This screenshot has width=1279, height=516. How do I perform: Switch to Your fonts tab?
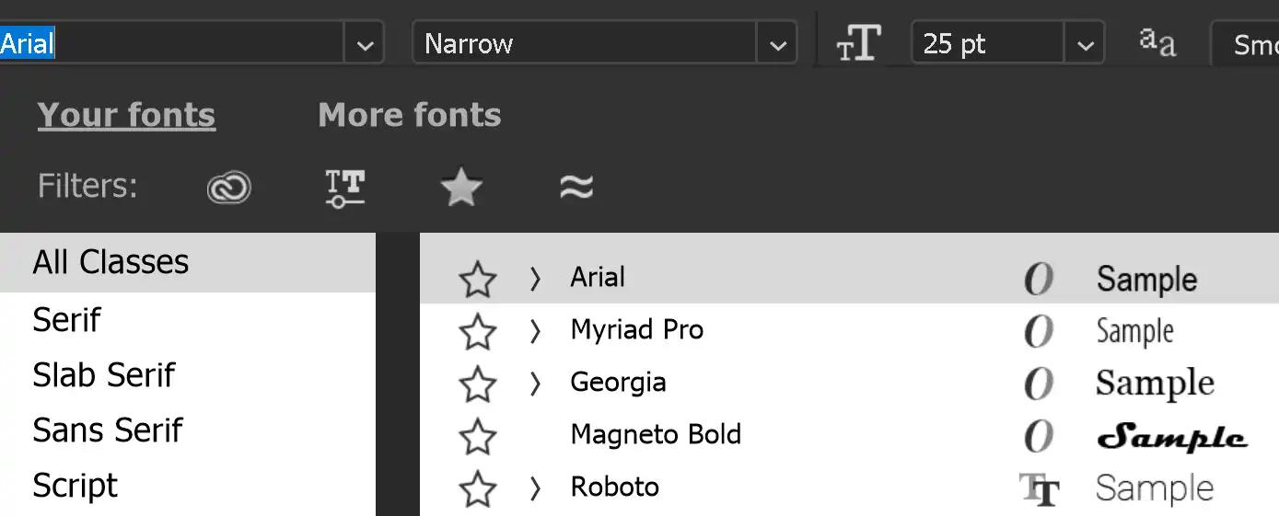click(x=126, y=115)
